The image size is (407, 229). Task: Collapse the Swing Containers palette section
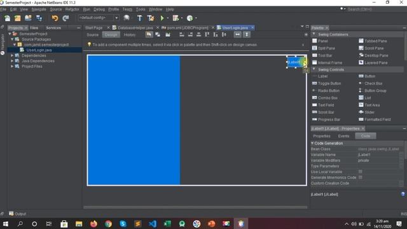[314, 34]
